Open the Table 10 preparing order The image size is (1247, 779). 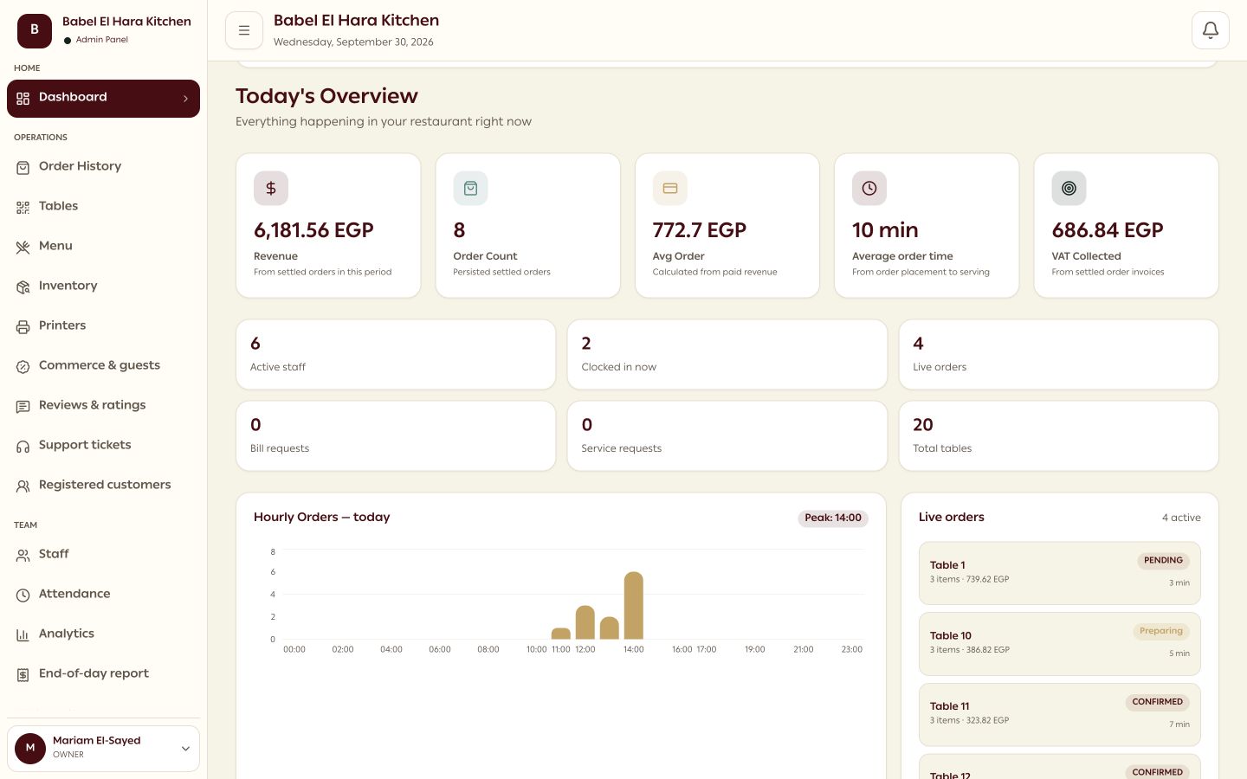click(x=1059, y=644)
